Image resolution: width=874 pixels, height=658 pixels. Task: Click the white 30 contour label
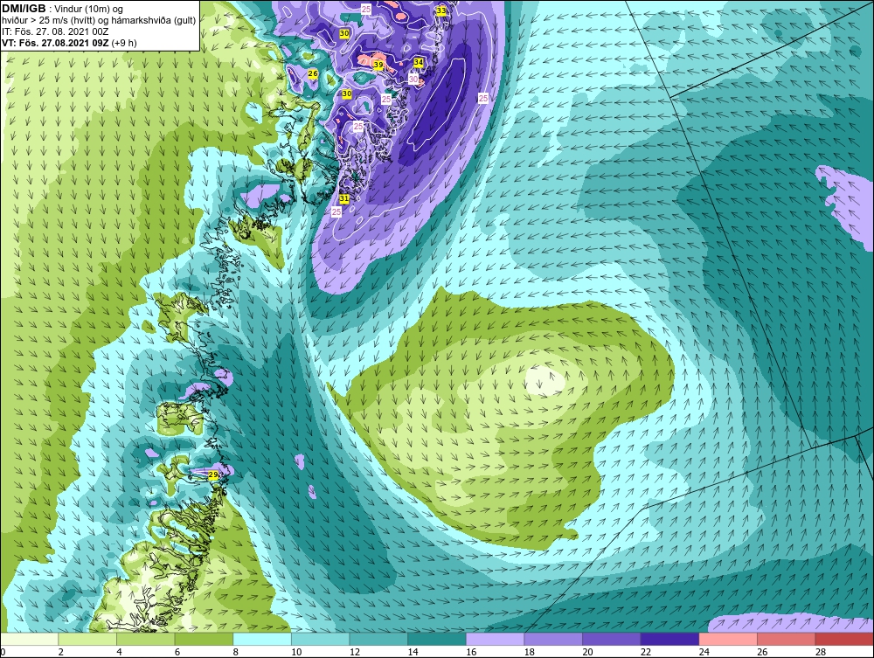(x=413, y=80)
